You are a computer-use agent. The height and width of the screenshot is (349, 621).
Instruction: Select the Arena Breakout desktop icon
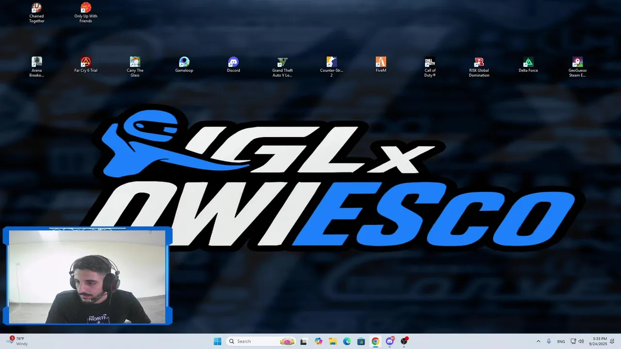point(36,67)
